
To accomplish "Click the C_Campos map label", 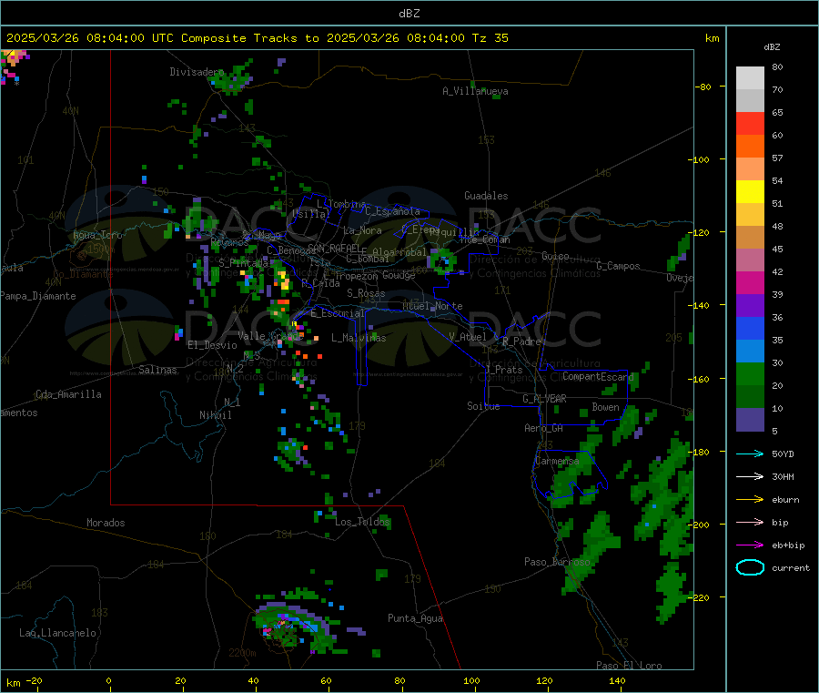I will 619,266.
